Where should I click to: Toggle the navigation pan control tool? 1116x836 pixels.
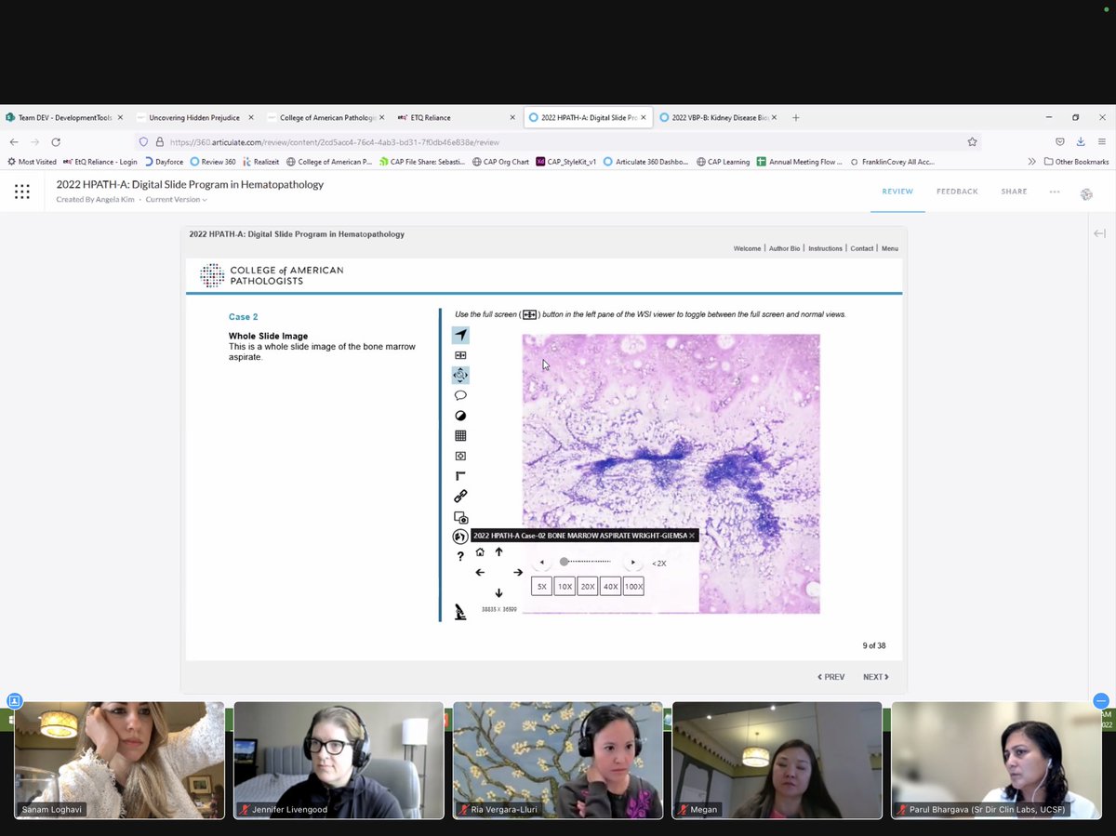click(x=460, y=375)
